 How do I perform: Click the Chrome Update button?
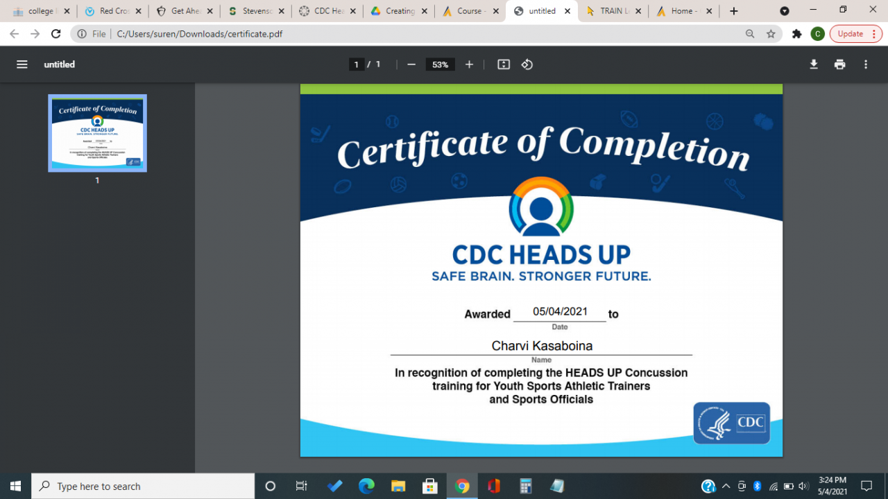(x=856, y=34)
